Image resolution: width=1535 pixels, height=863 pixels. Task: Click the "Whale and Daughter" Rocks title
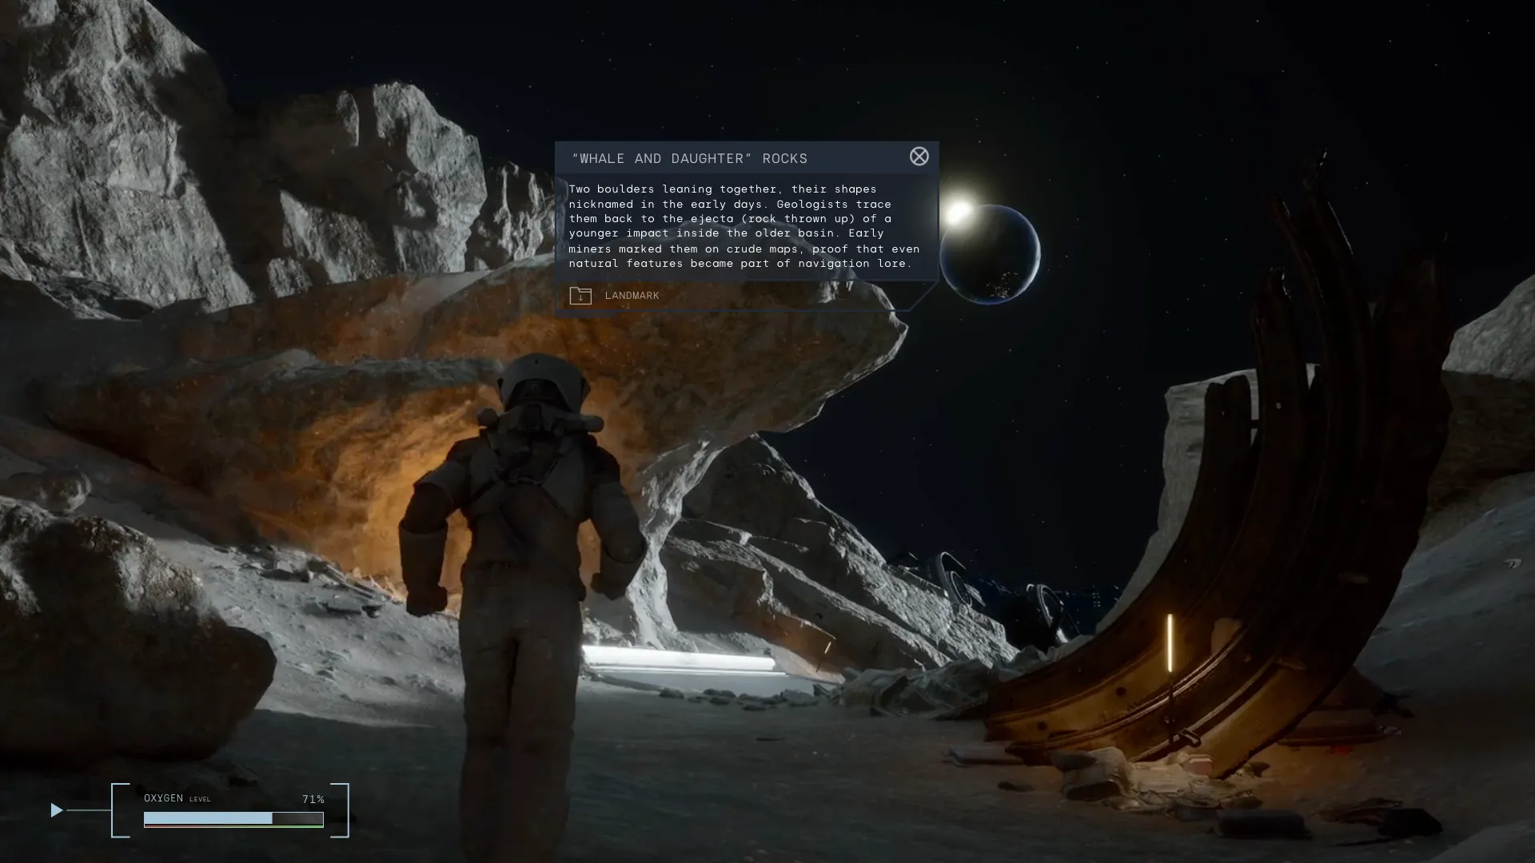(x=689, y=158)
